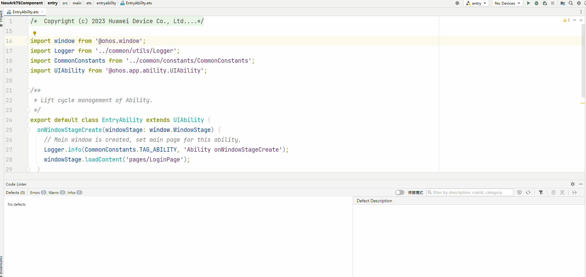This screenshot has height=277, width=586.
Task: Go to next highlighted problem arrow
Action: tap(581, 20)
